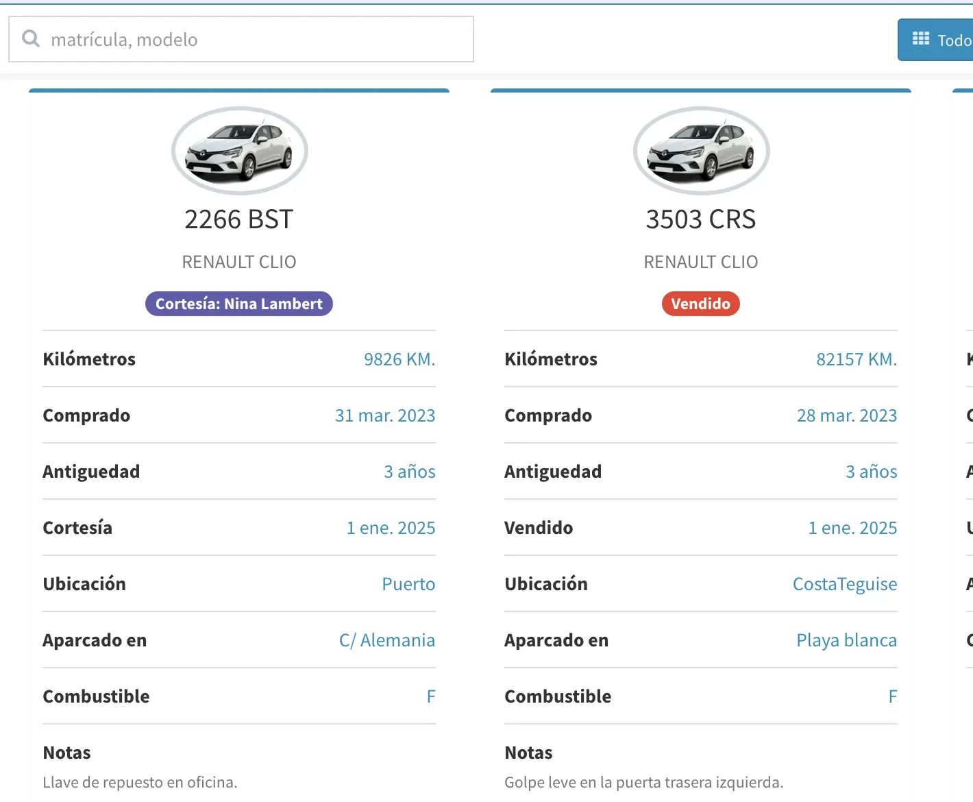Open the 9826 KM. mileage value
The width and height of the screenshot is (973, 802).
pyautogui.click(x=399, y=359)
